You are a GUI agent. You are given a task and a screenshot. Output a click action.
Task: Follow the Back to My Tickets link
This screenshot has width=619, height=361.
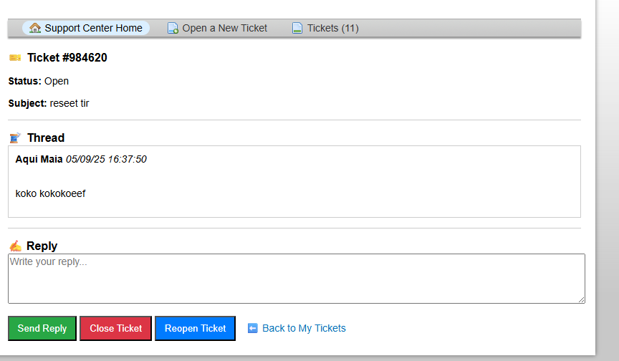(x=304, y=328)
